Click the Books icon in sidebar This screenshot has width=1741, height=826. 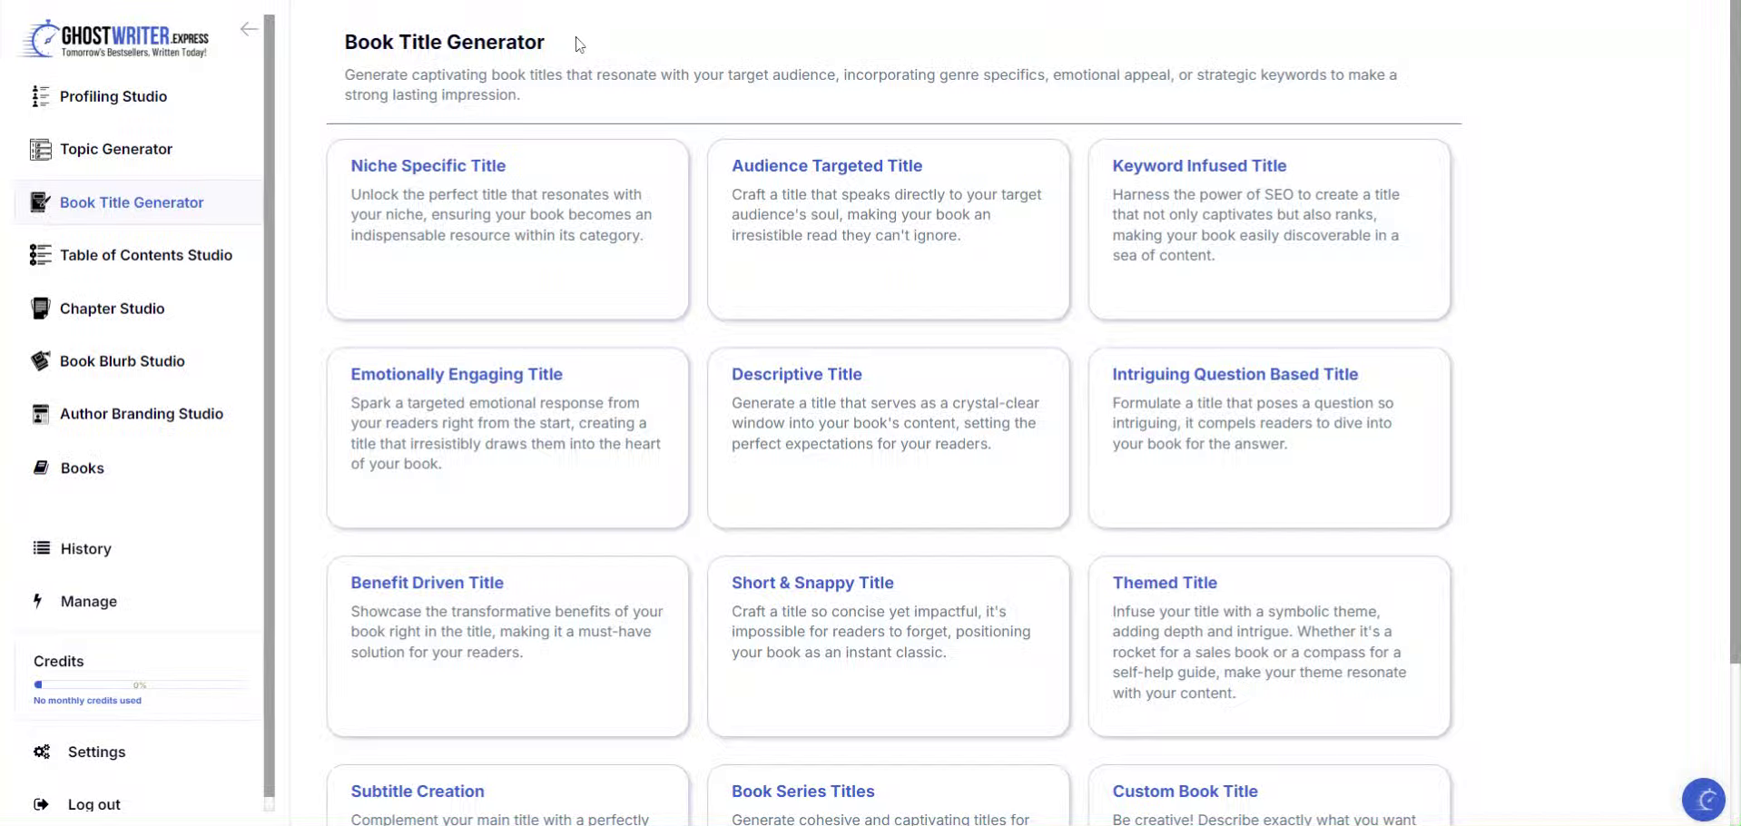[x=40, y=467]
